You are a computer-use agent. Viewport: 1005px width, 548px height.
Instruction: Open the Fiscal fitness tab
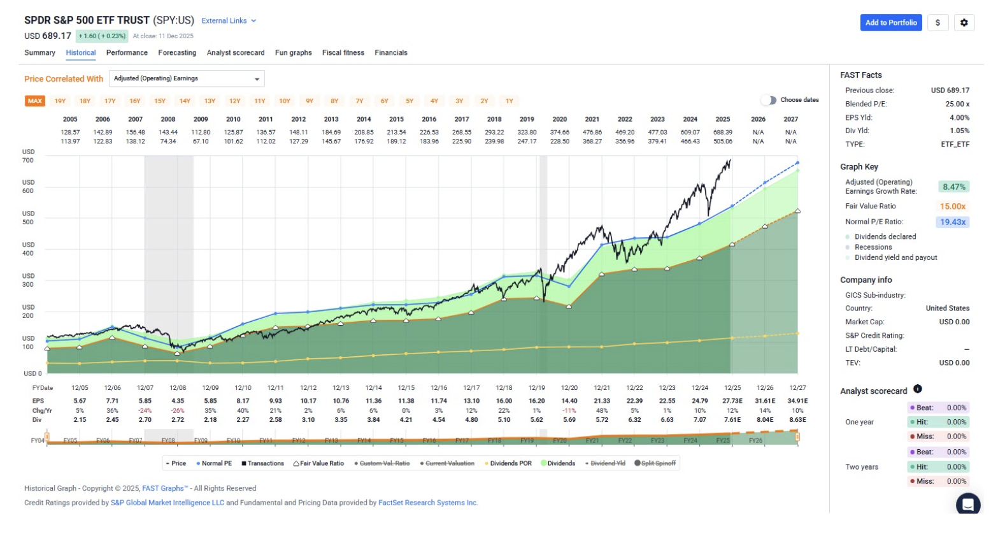point(343,53)
